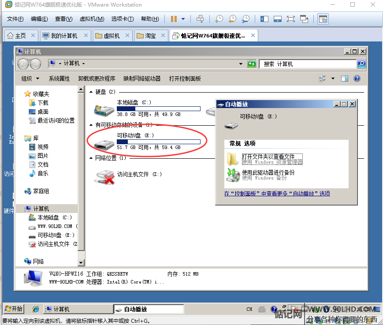Toggle the thumbnail bar view
This screenshot has height=325, width=383.
tap(278, 19)
